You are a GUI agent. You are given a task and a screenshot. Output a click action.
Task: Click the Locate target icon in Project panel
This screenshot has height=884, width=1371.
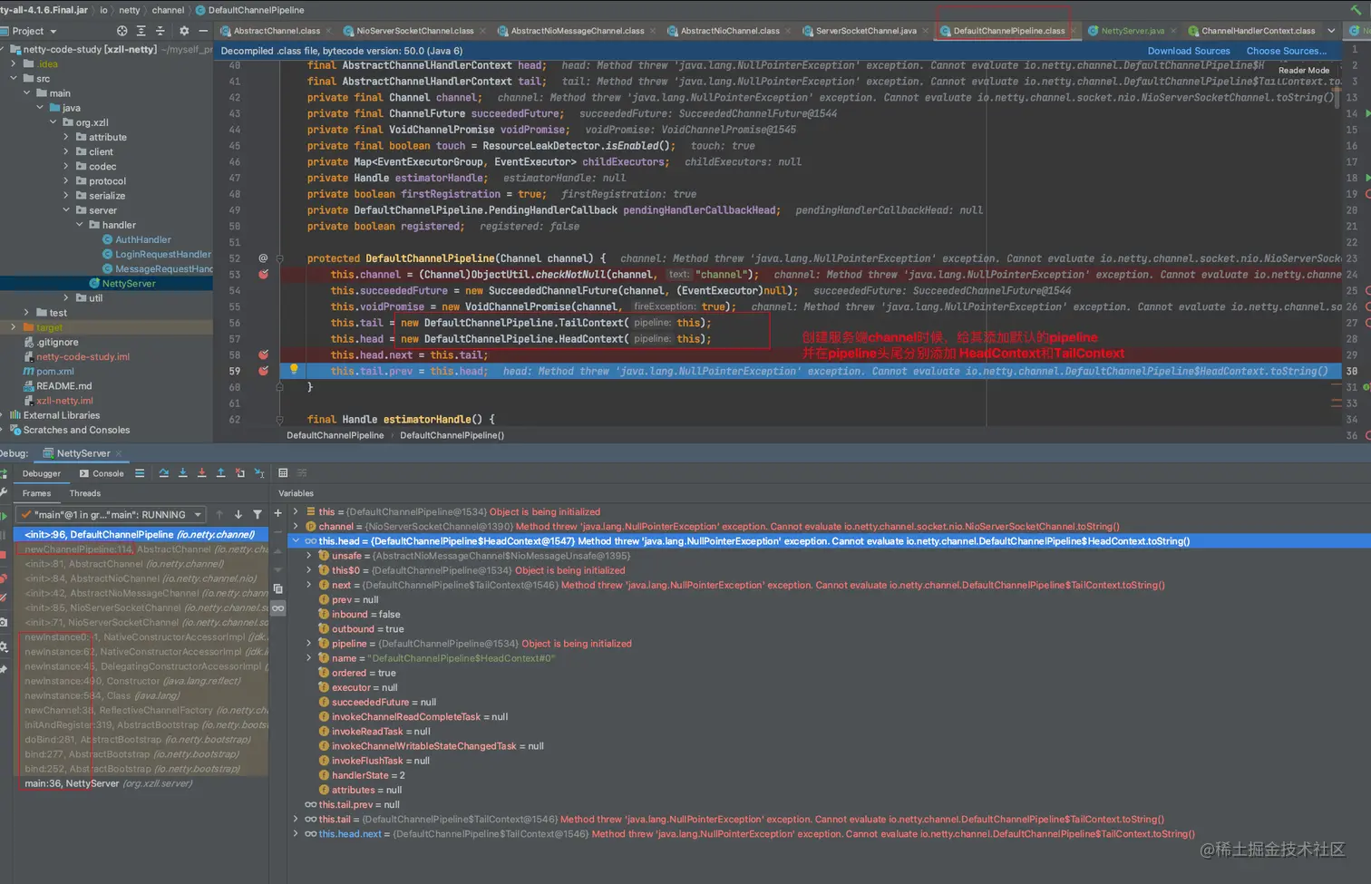tap(122, 31)
